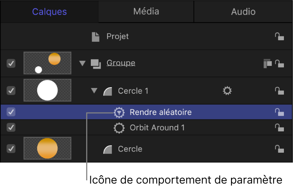
Task: Open behaviors gear icon on Cercle 1
Action: coord(227,91)
